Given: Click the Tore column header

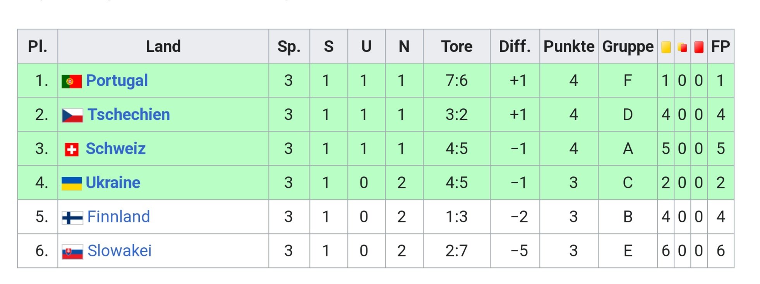Looking at the screenshot, I should [457, 46].
